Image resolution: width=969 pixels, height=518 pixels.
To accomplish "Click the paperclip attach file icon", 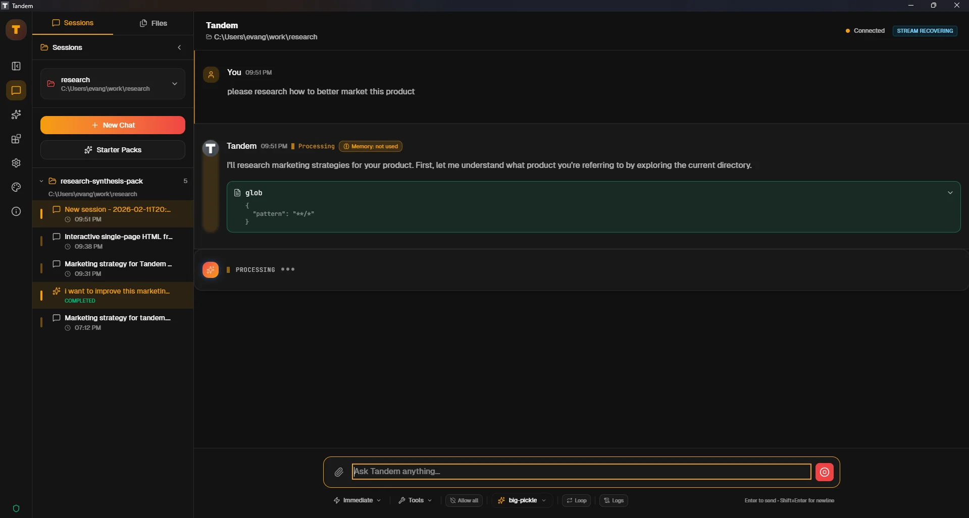I will 339,472.
